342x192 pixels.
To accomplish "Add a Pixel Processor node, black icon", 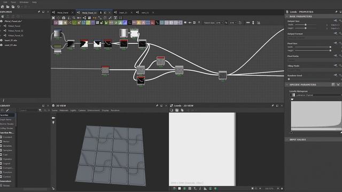I will click(x=129, y=22).
